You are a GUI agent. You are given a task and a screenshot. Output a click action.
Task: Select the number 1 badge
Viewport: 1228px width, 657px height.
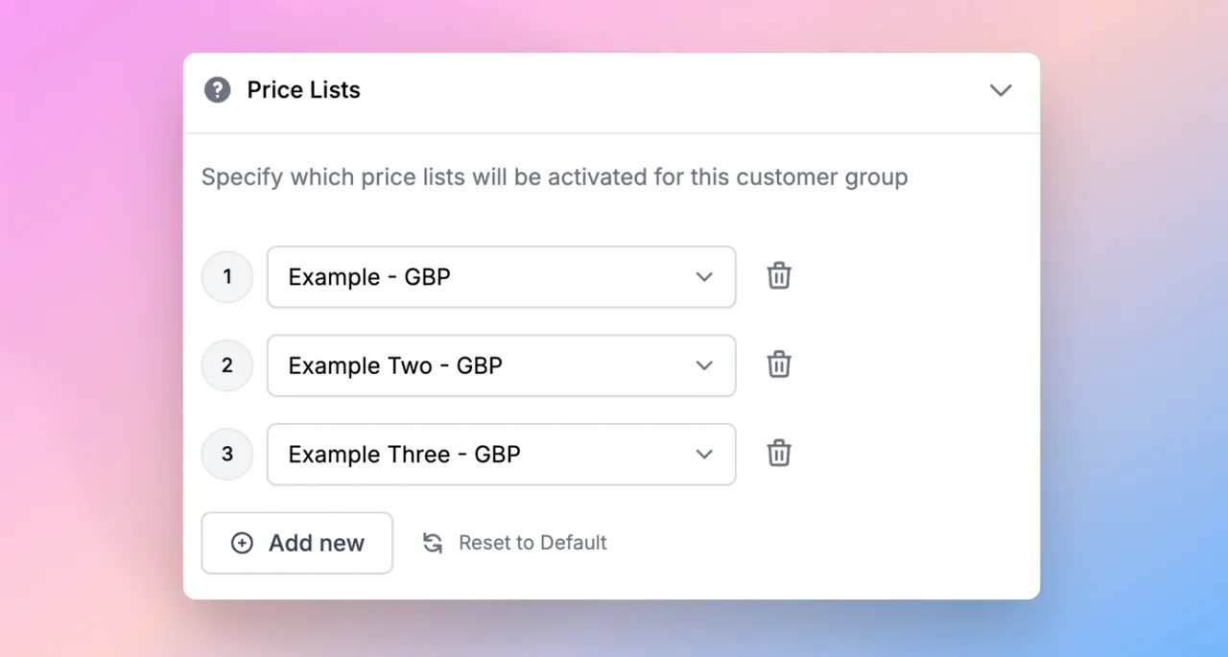coord(227,276)
